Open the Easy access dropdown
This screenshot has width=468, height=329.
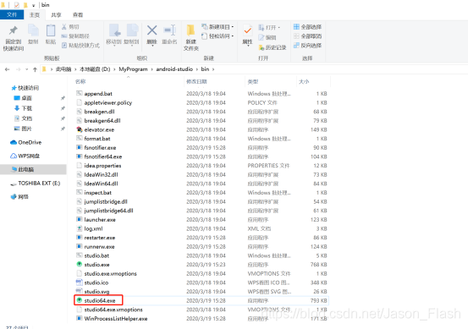point(233,36)
